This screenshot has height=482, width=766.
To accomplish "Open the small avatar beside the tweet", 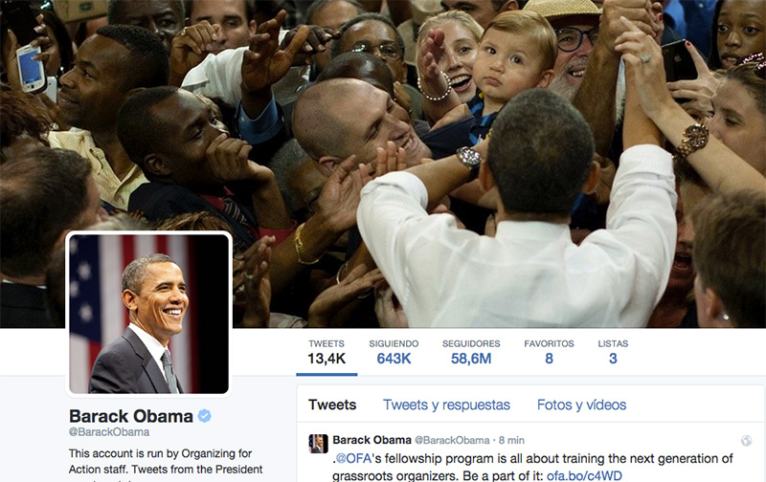I will click(x=318, y=444).
